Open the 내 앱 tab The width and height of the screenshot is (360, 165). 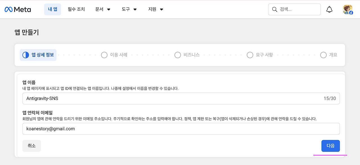click(53, 9)
